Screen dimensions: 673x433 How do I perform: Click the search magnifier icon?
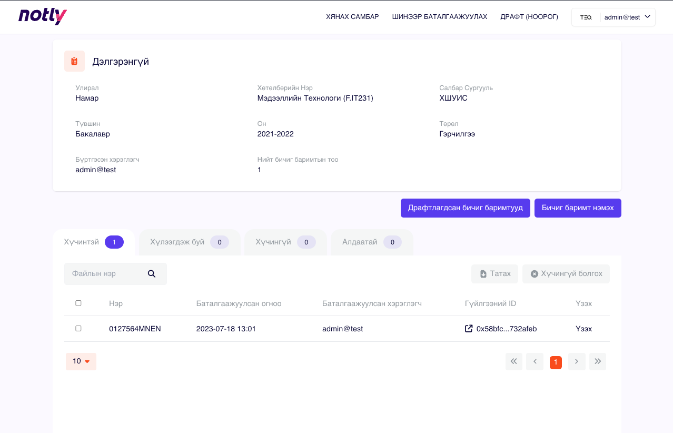(x=152, y=274)
